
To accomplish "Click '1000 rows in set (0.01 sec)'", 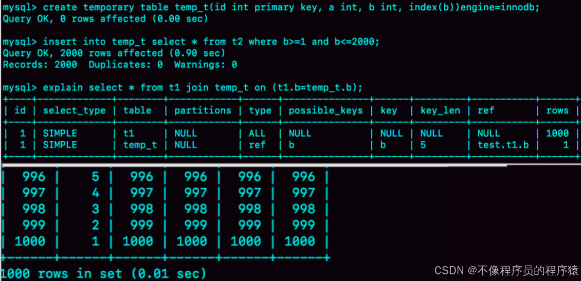I will pos(103,274).
